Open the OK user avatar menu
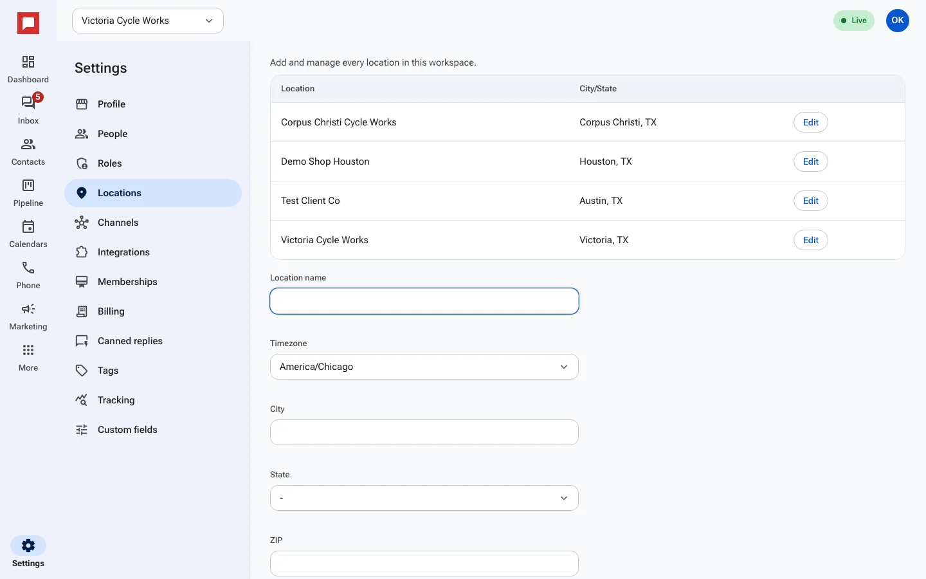 click(x=898, y=21)
